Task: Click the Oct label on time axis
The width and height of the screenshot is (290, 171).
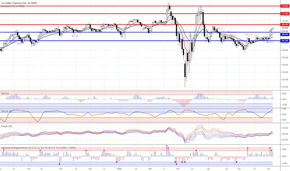Action: [29, 169]
